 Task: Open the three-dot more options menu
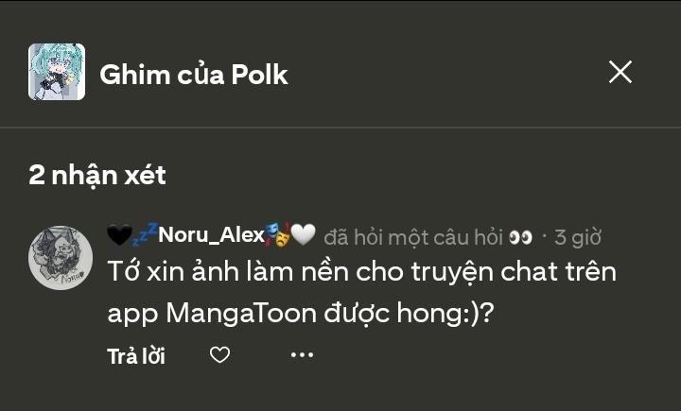coord(302,355)
